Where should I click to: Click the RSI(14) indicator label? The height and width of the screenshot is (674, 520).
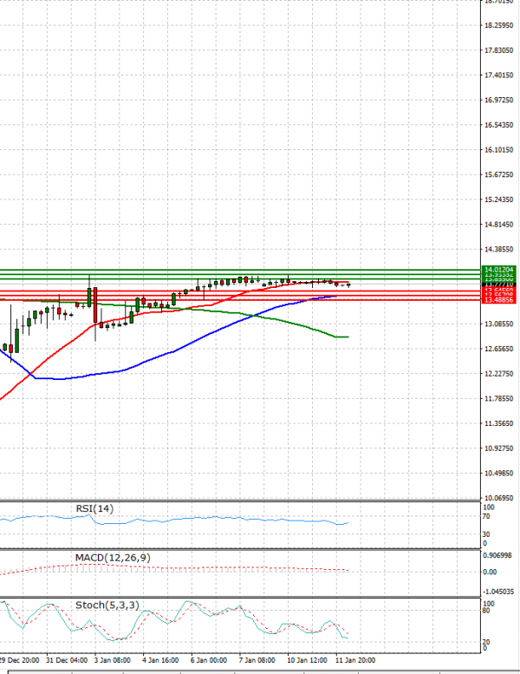click(x=94, y=508)
